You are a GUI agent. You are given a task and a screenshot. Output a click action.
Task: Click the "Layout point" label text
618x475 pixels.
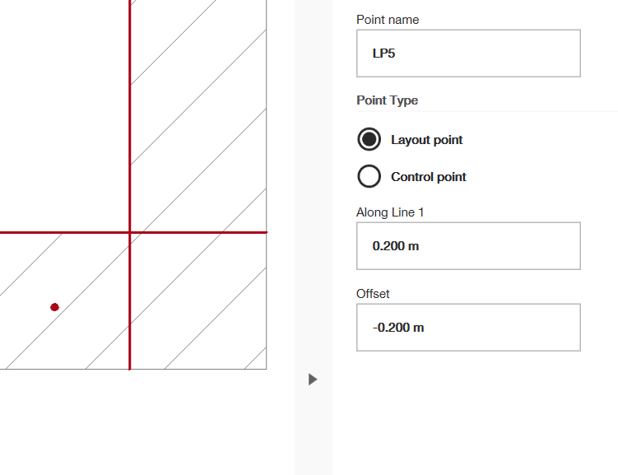pyautogui.click(x=426, y=140)
